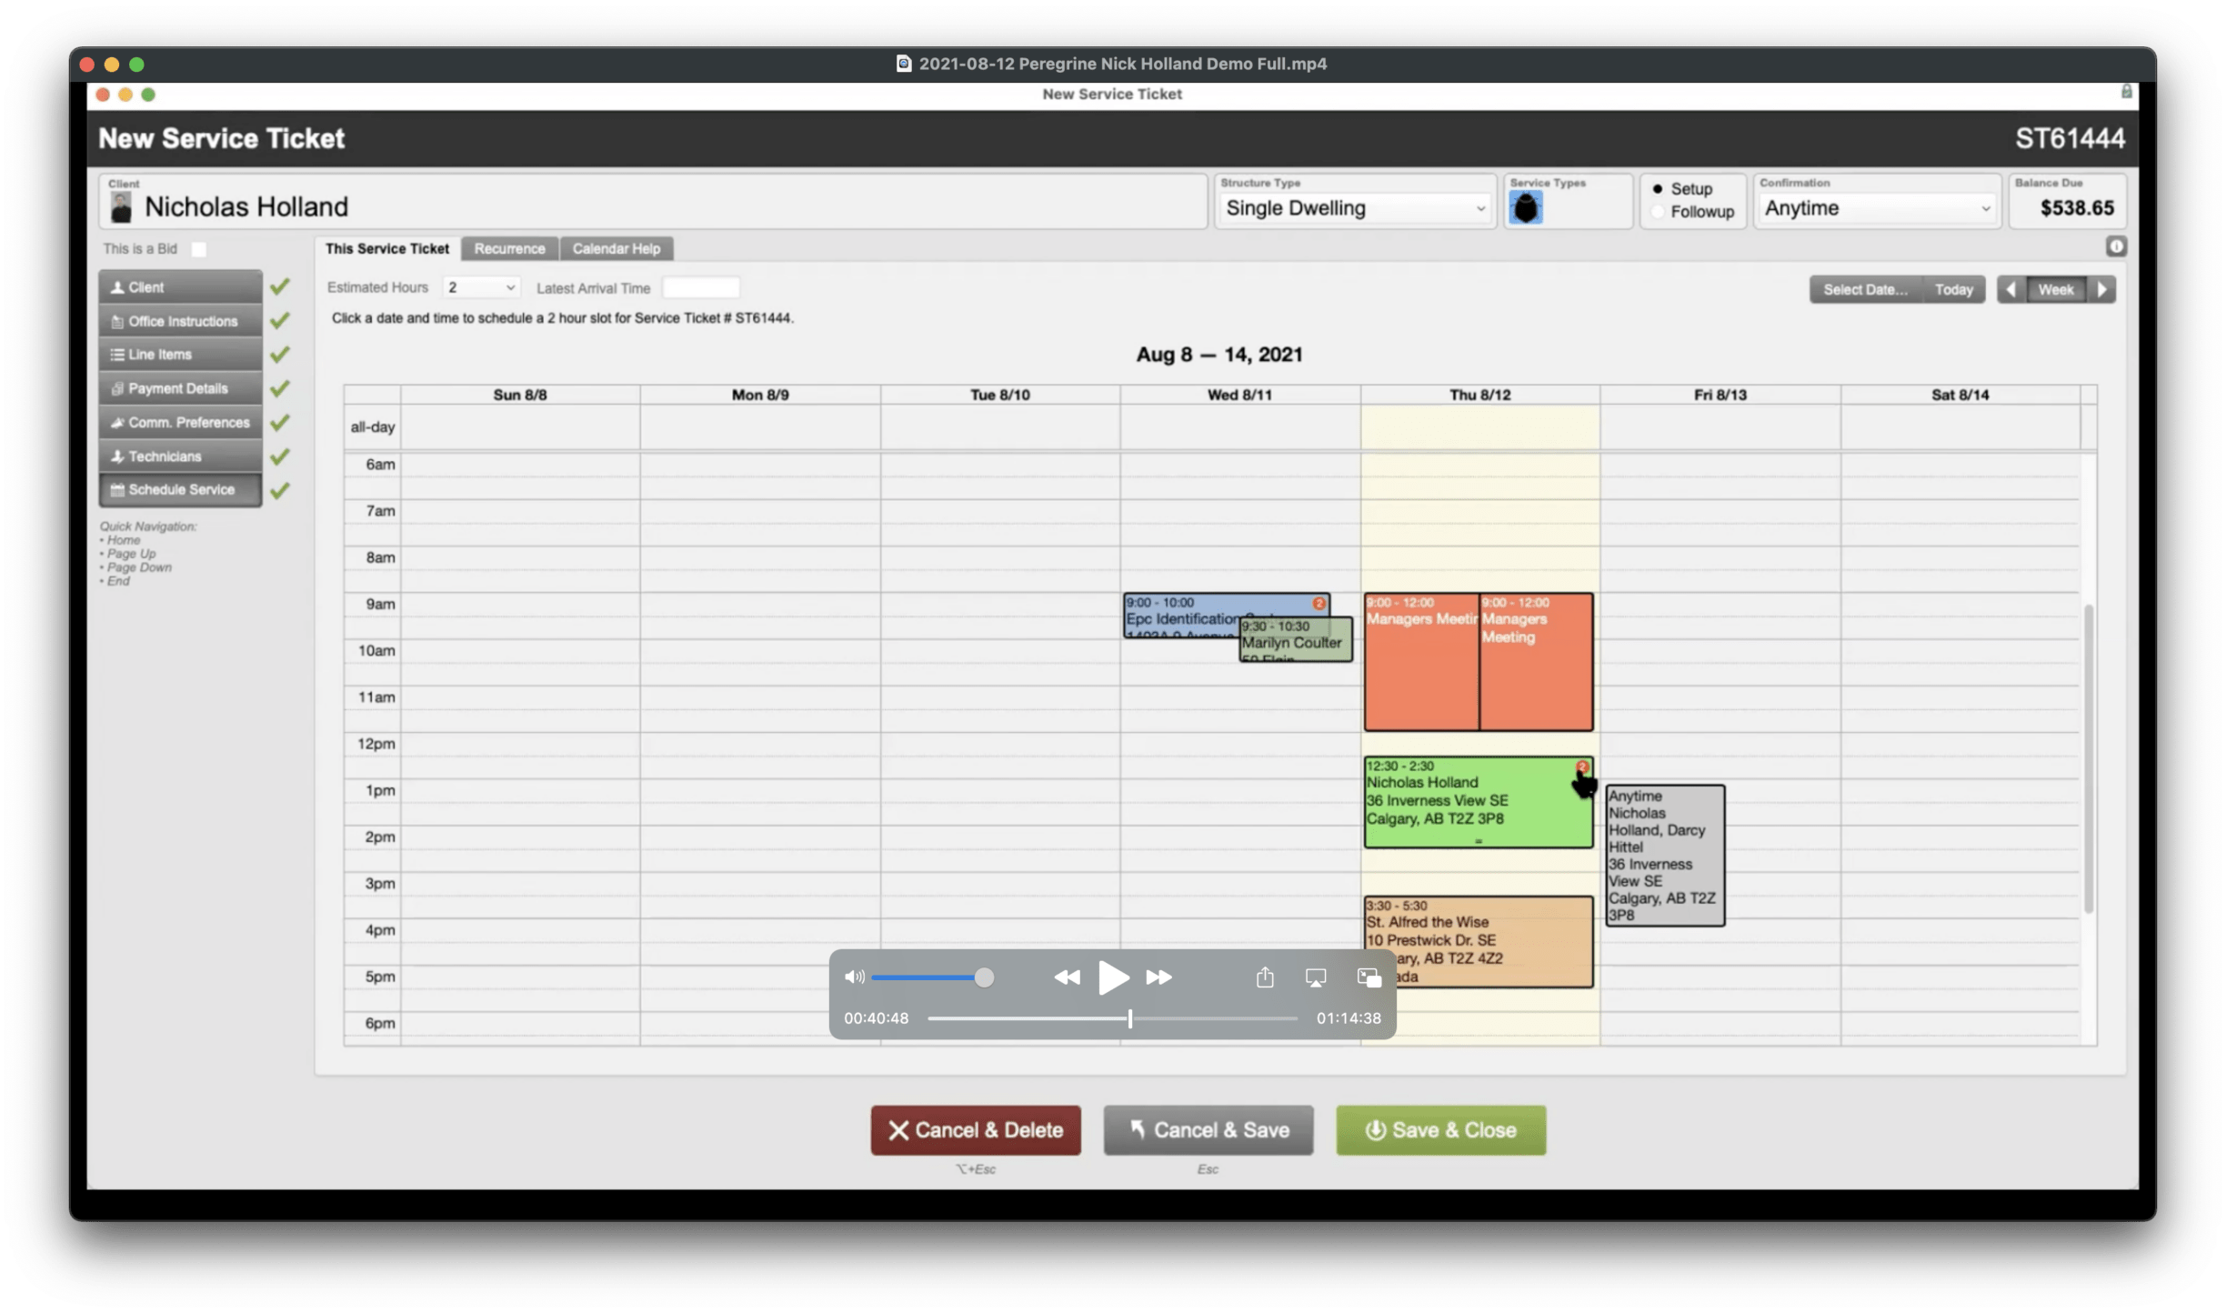Select the Marilyn Coulter 9:30 event

pyautogui.click(x=1296, y=639)
